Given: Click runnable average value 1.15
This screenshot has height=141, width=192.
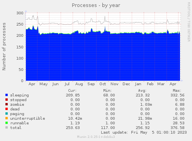Looking at the screenshot, I should click(145, 123).
